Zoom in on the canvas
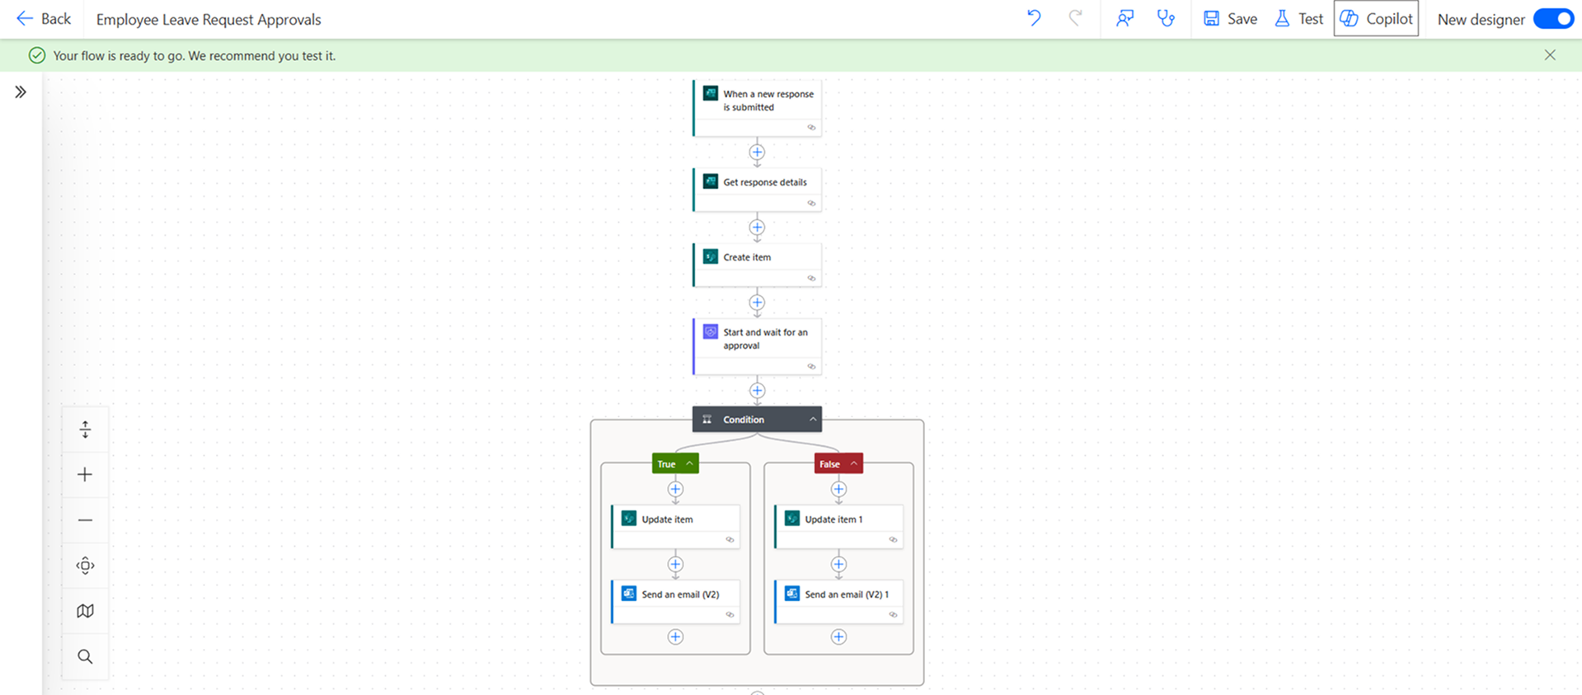1582x695 pixels. (85, 475)
